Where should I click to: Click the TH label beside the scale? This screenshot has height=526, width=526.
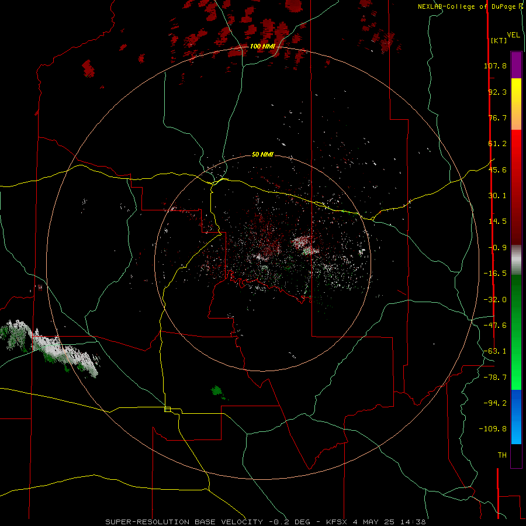tap(502, 455)
